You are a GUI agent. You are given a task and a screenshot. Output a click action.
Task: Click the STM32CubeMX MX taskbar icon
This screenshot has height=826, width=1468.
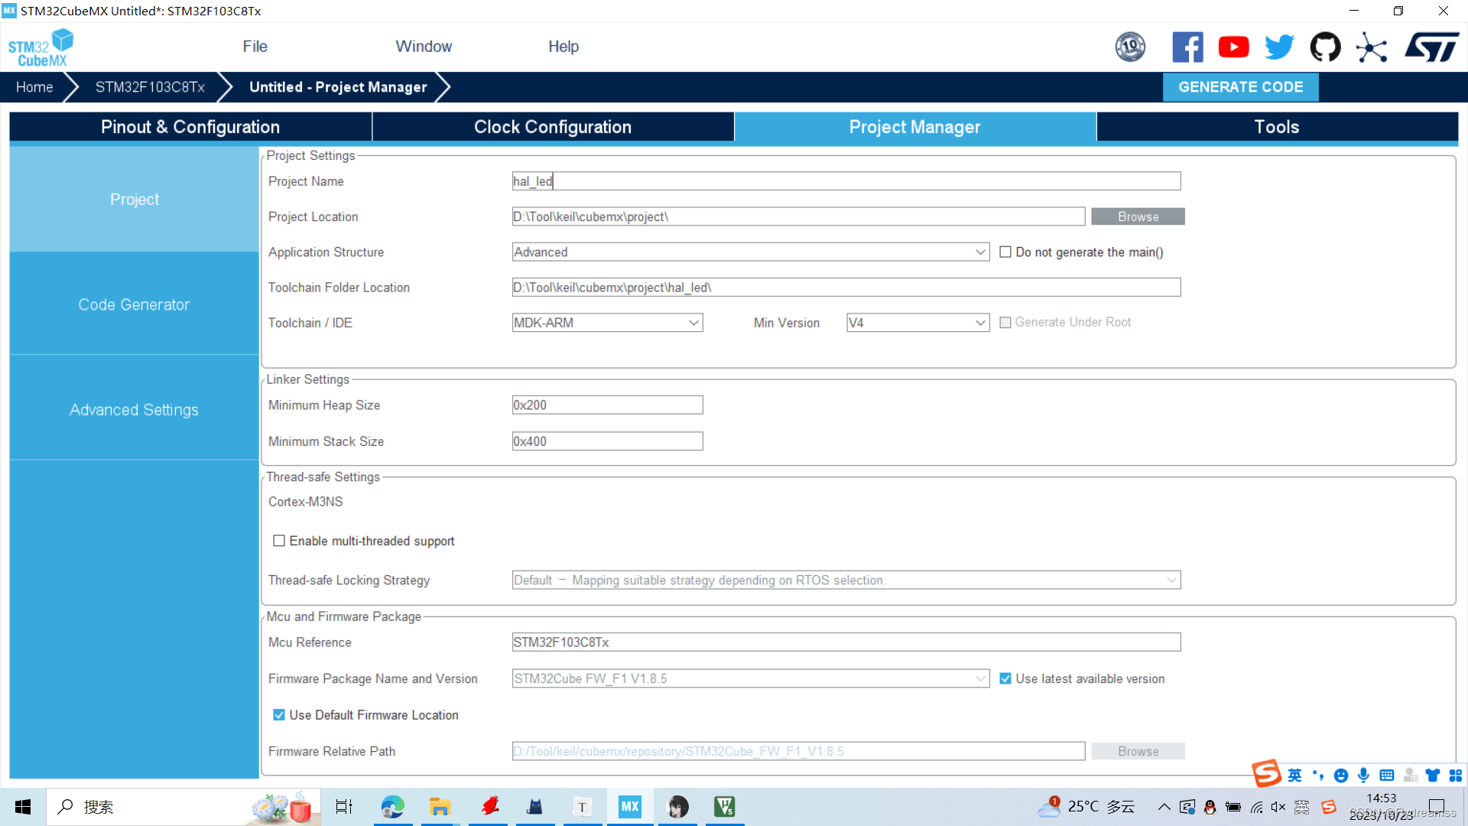pos(630,807)
